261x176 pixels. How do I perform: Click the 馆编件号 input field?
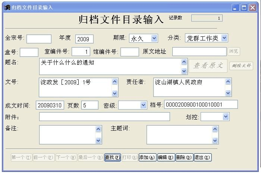point(130,52)
